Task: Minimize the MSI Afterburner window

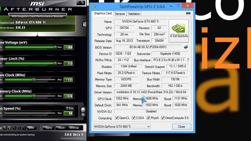Action: coord(78,3)
